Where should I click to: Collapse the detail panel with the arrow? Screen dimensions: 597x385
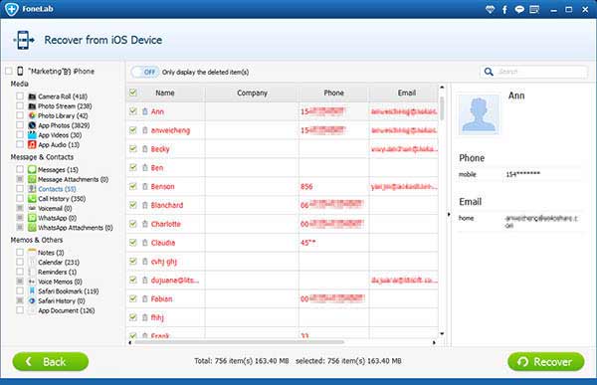pos(449,215)
